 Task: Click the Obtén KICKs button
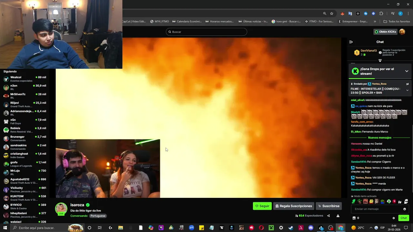[386, 32]
